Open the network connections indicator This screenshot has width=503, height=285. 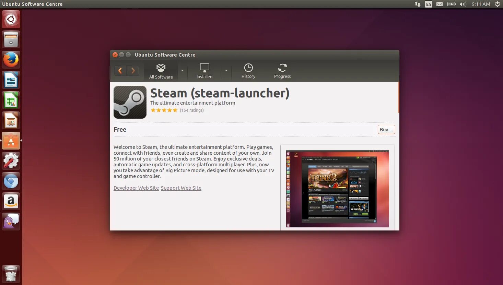pyautogui.click(x=418, y=4)
